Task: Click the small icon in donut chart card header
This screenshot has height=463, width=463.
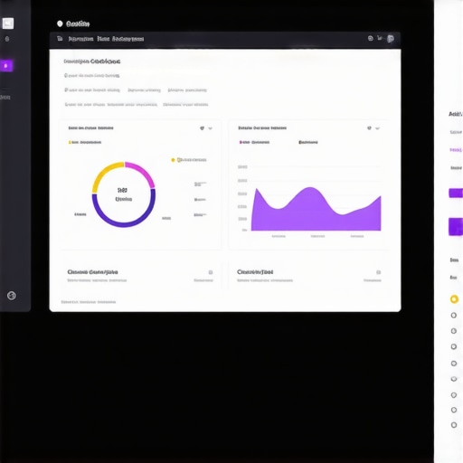Action: click(202, 128)
